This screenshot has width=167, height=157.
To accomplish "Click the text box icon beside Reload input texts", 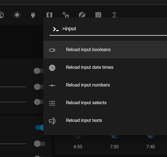I will pos(52,121).
